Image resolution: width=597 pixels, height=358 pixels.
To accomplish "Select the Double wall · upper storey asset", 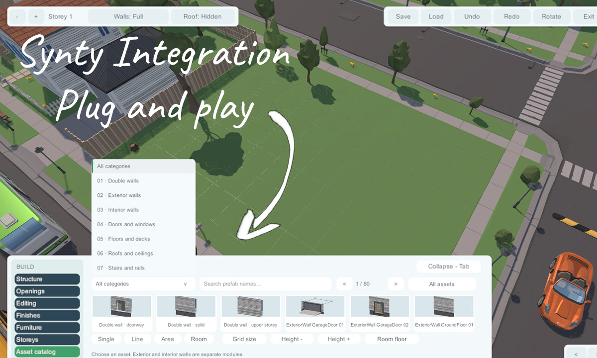I will pyautogui.click(x=251, y=312).
